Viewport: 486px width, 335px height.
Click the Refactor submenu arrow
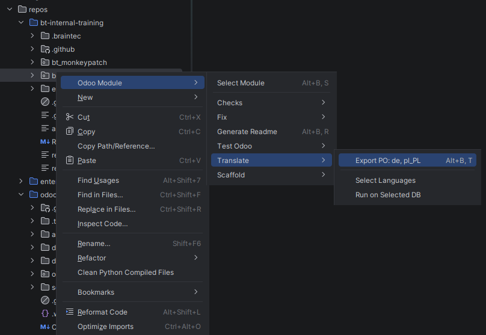[x=196, y=257]
